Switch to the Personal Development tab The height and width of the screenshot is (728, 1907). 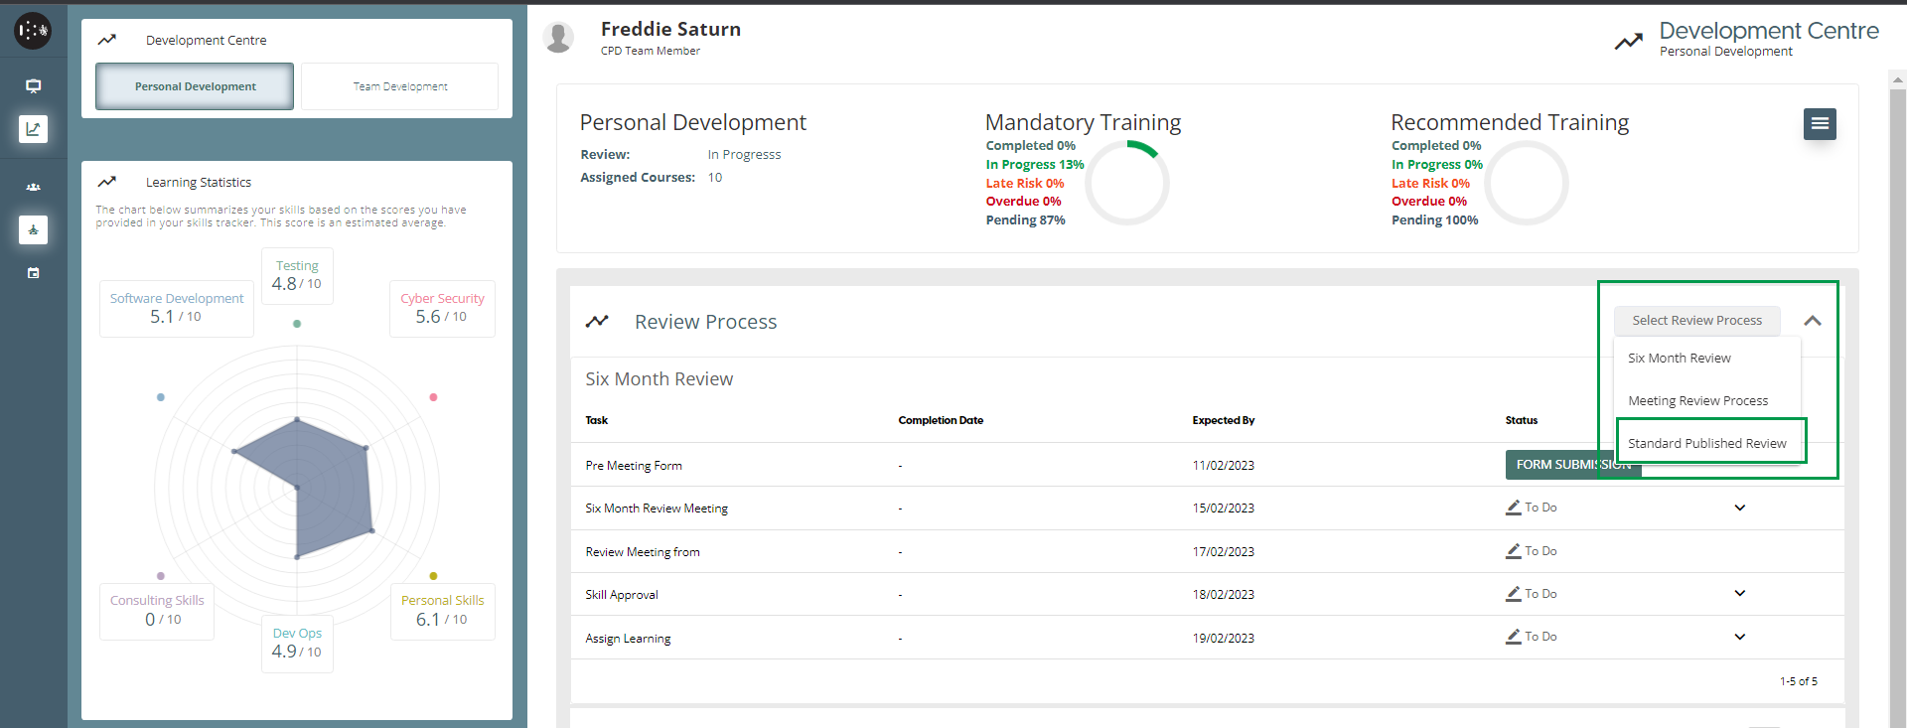[x=195, y=86]
